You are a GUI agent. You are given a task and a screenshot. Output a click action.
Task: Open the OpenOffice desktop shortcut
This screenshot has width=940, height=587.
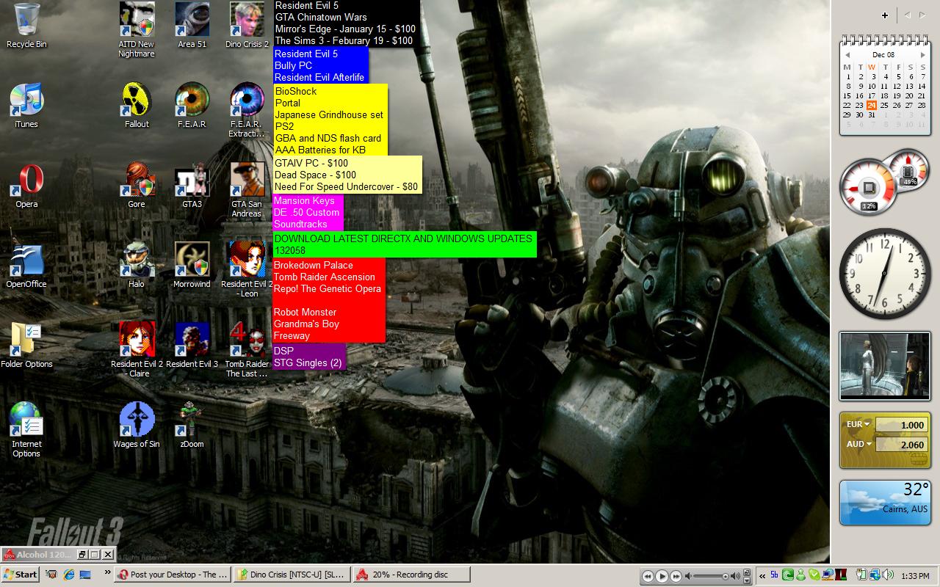(26, 261)
